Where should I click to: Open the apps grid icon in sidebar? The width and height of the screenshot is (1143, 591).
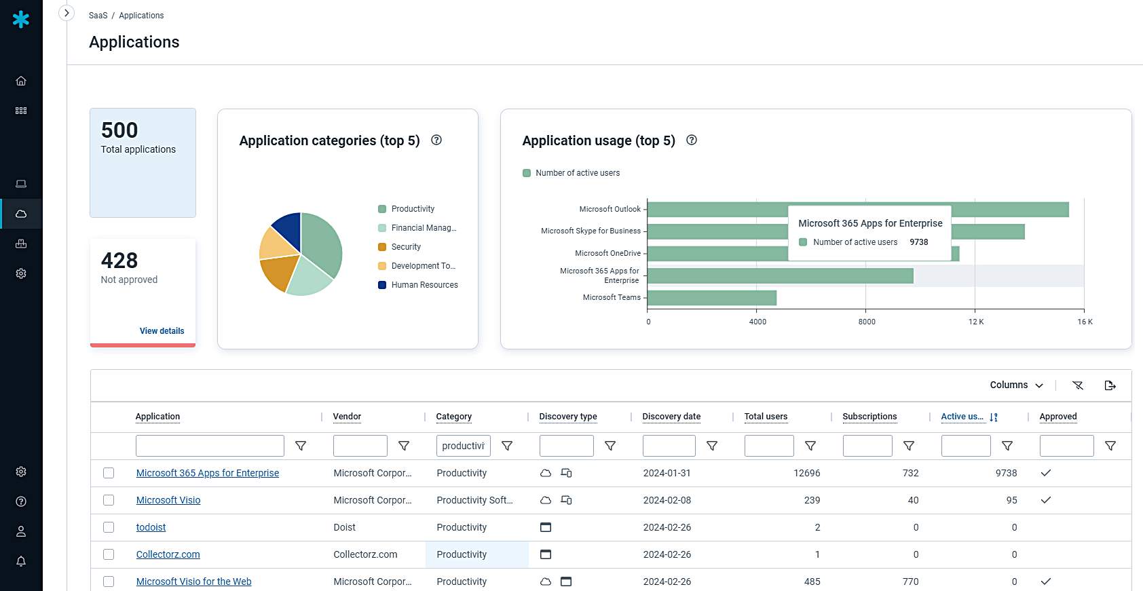pos(21,111)
